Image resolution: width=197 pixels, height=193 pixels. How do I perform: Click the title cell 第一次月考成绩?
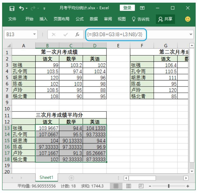point(59,52)
